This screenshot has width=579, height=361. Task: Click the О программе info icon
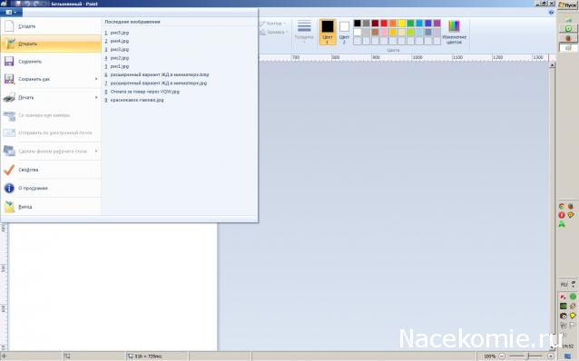(x=9, y=189)
